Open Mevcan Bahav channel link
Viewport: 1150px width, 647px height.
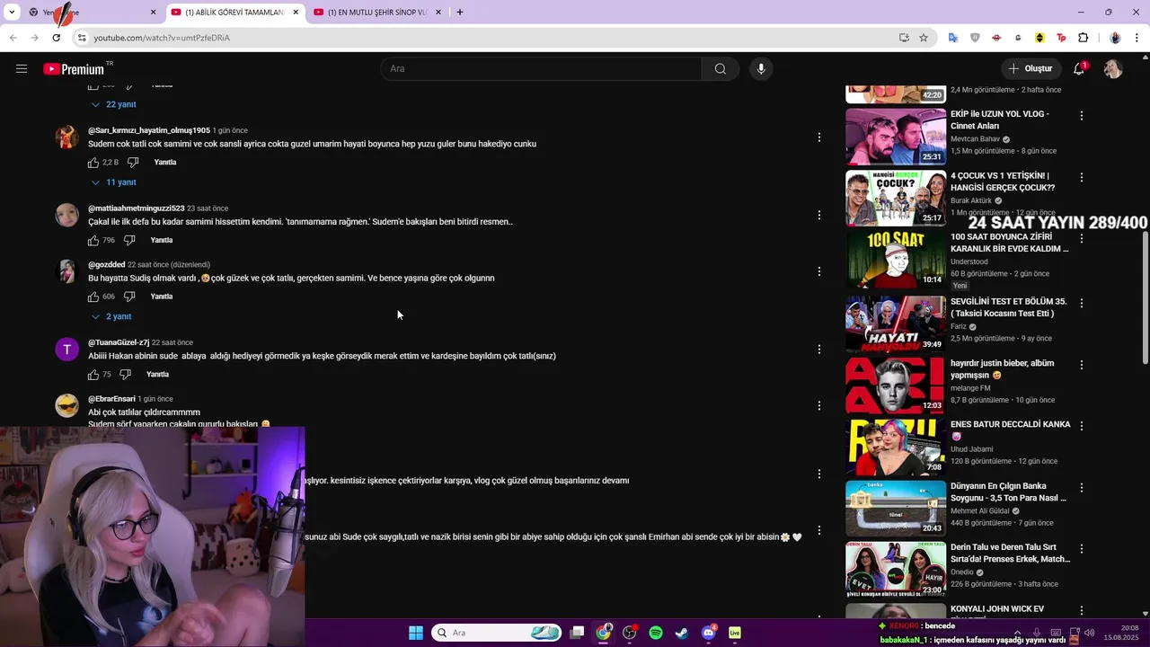click(975, 139)
